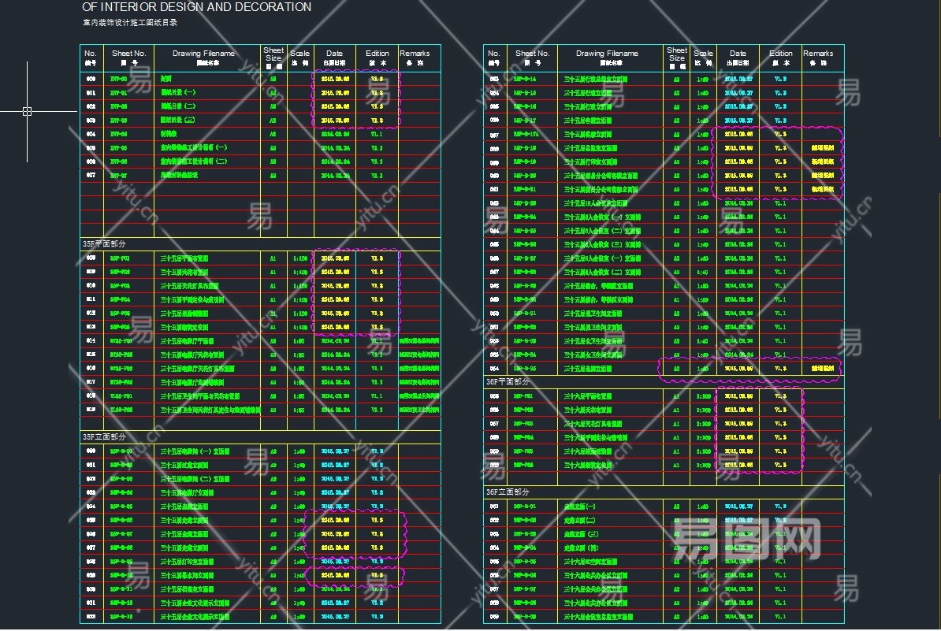This screenshot has width=941, height=631.
Task: Select the 35F平面部分 section label
Action: [x=105, y=244]
